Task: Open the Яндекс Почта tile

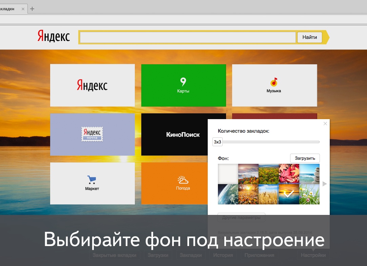Action: [93, 134]
